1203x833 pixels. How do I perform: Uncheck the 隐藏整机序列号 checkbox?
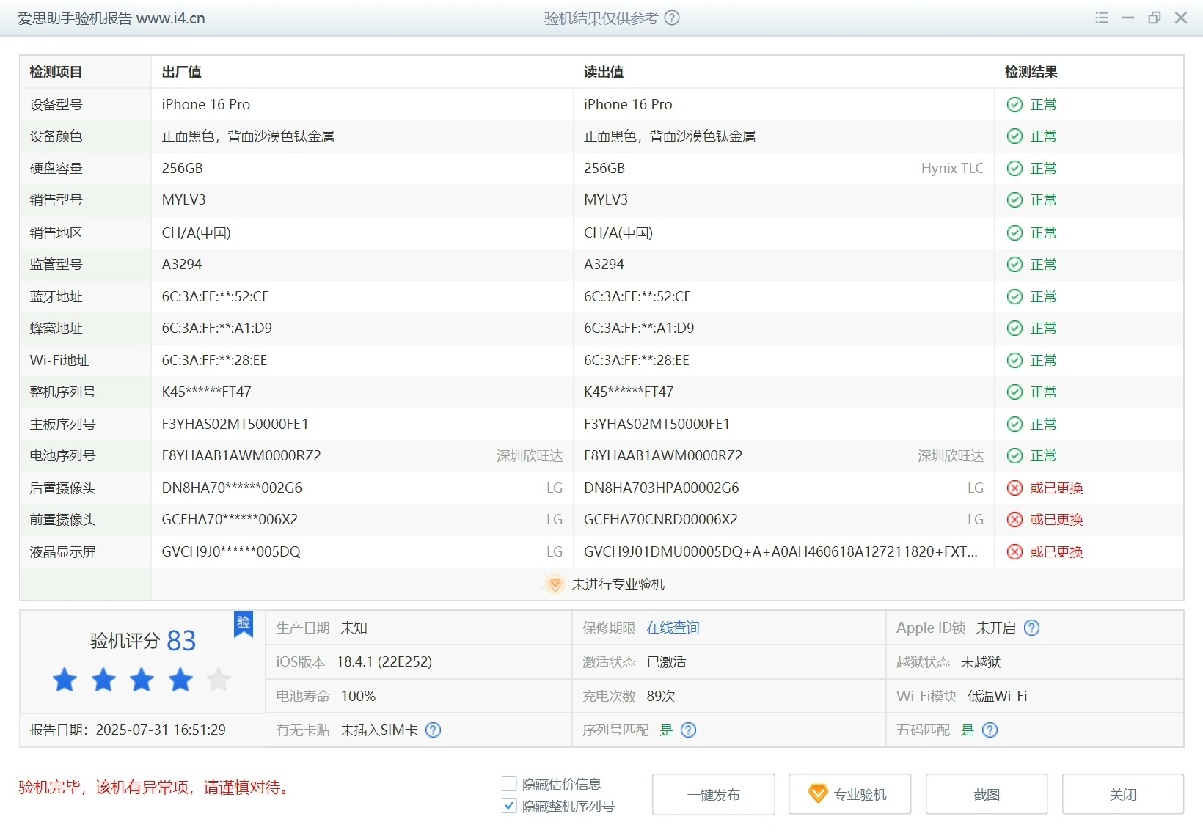click(x=509, y=806)
